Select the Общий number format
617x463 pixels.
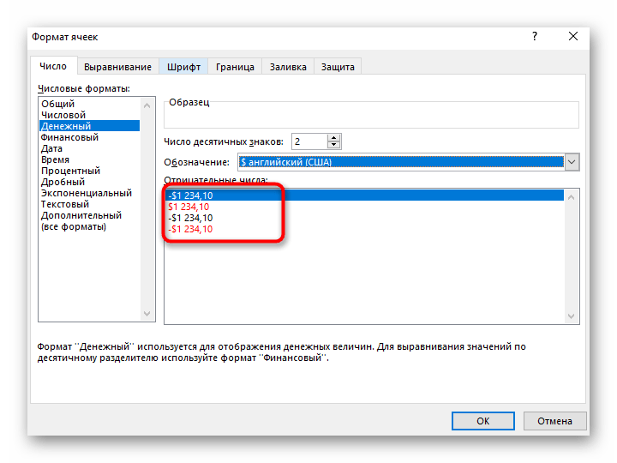point(89,104)
